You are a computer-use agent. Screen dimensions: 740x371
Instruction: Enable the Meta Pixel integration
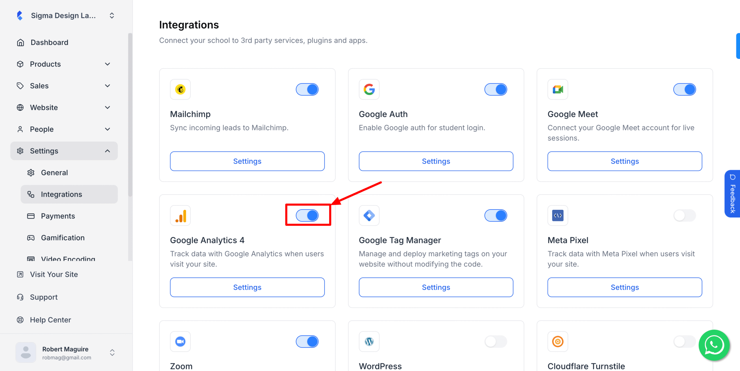684,215
